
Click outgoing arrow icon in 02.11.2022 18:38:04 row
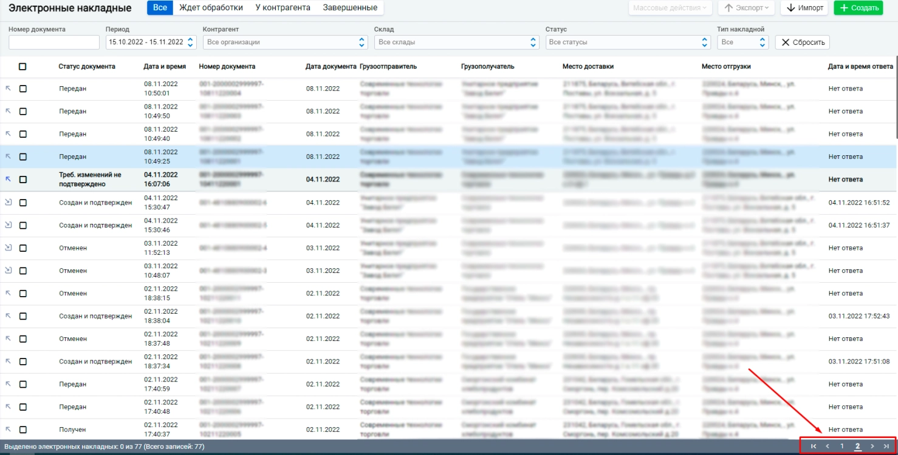click(9, 316)
